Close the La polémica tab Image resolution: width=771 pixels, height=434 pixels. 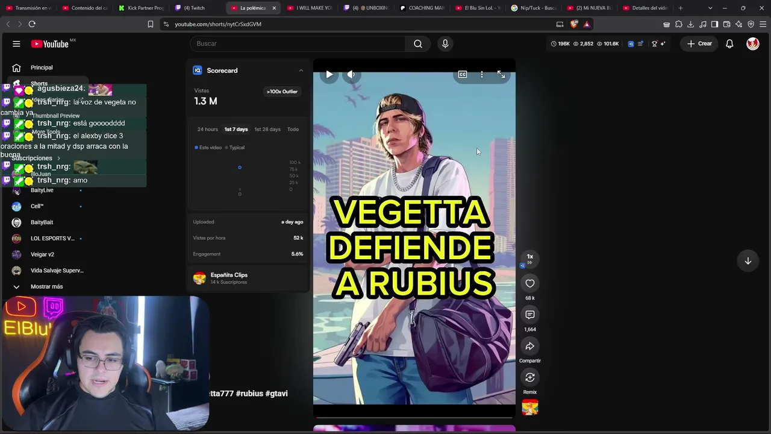click(274, 8)
